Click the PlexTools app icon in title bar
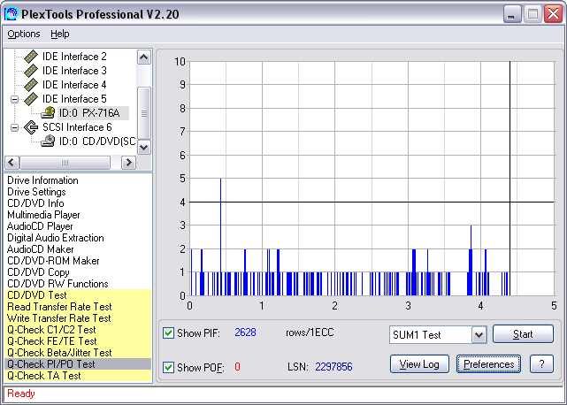The image size is (567, 405). (x=11, y=14)
